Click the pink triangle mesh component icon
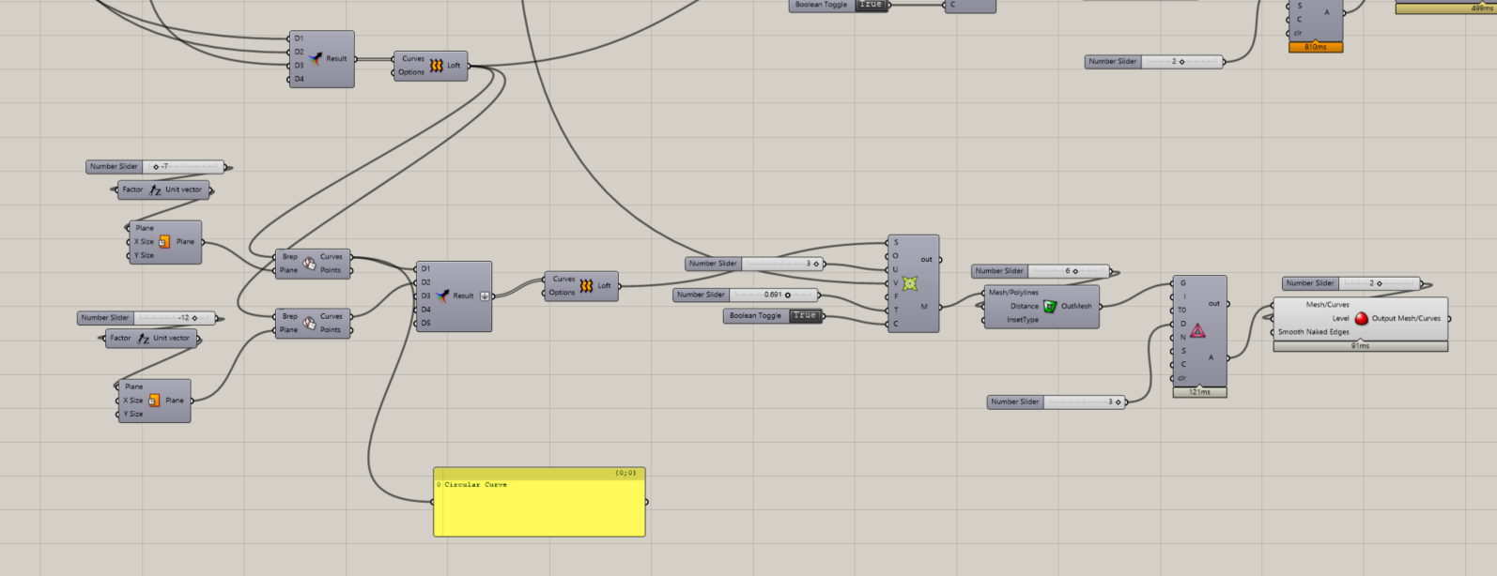The width and height of the screenshot is (1497, 576). pos(1197,331)
